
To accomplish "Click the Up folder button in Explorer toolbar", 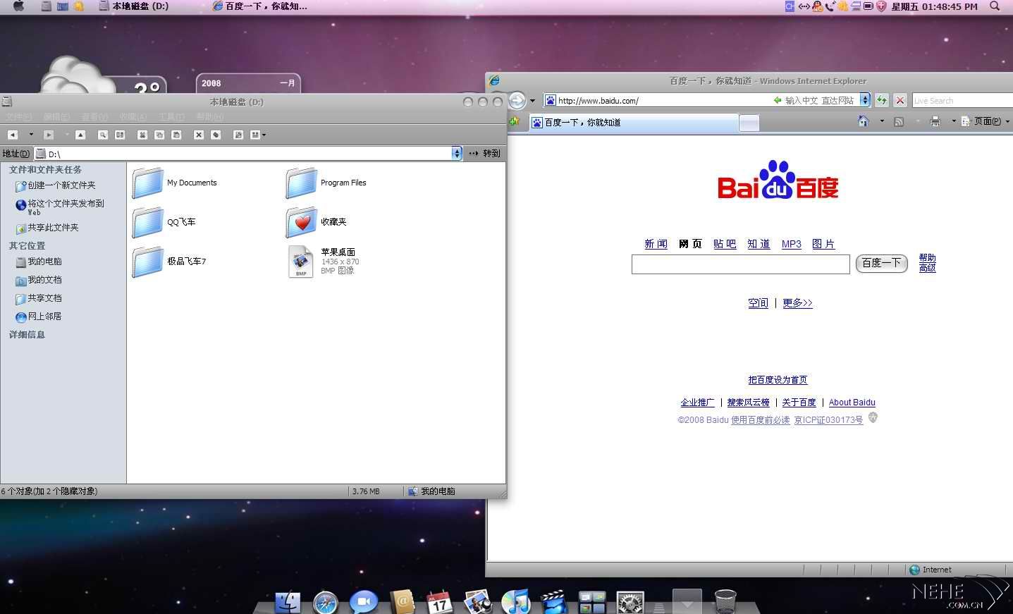I will pyautogui.click(x=80, y=135).
